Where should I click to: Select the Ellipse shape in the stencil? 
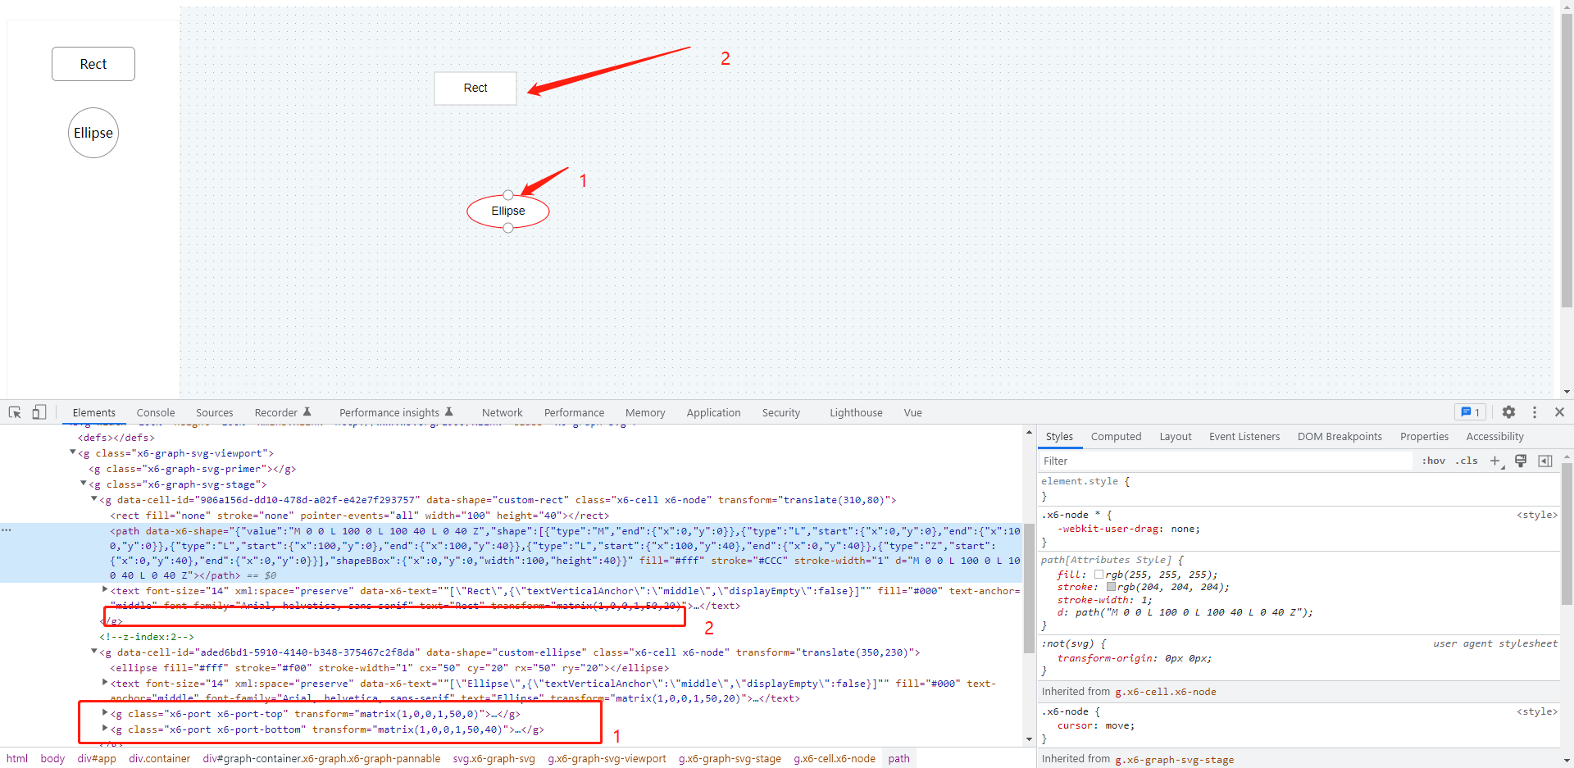[x=93, y=133]
